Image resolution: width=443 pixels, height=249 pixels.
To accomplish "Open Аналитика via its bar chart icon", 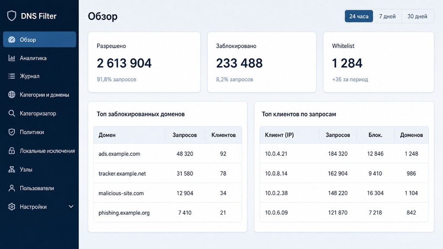I will tap(12, 58).
